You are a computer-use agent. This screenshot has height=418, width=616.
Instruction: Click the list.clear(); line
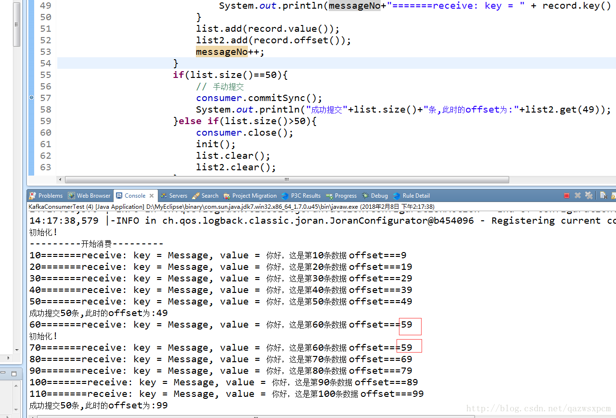coord(233,156)
